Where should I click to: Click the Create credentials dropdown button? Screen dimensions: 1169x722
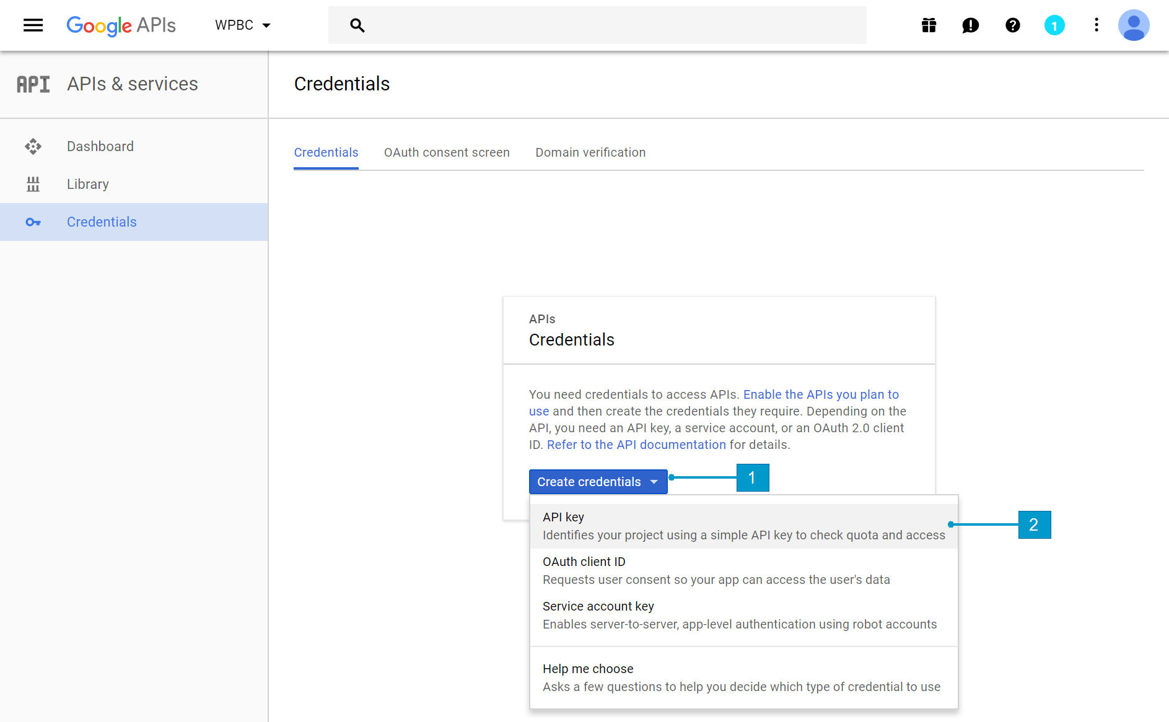click(597, 482)
